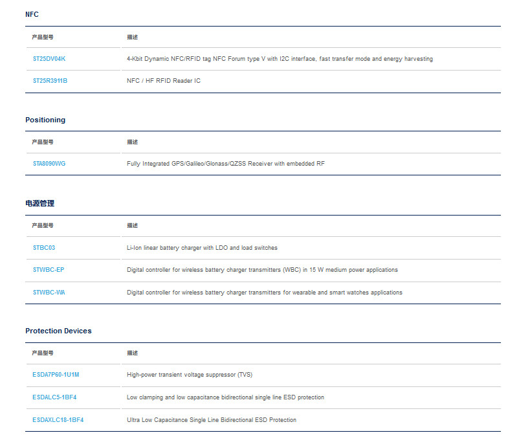
Task: Open the ST25R3911B product link
Action: coord(50,81)
